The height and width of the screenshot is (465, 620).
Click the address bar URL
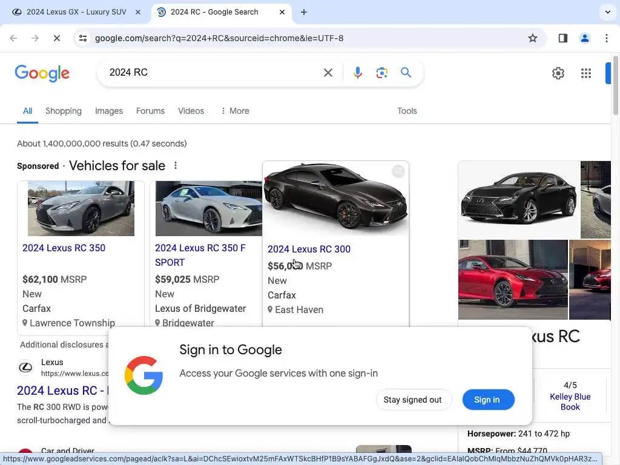(219, 38)
